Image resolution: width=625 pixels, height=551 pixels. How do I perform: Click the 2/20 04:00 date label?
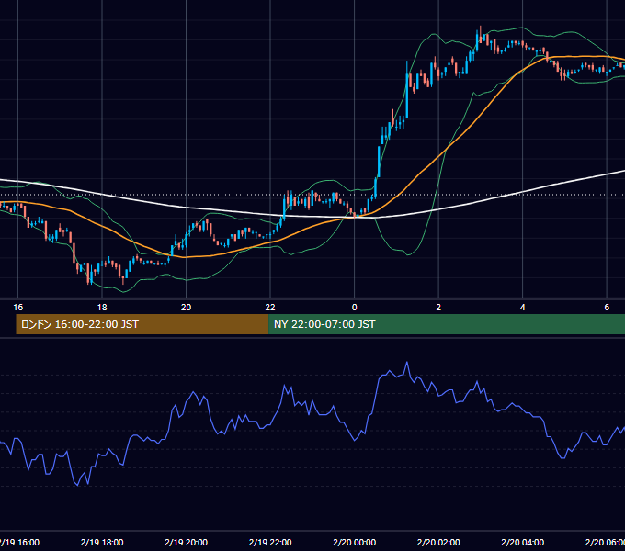[523, 542]
